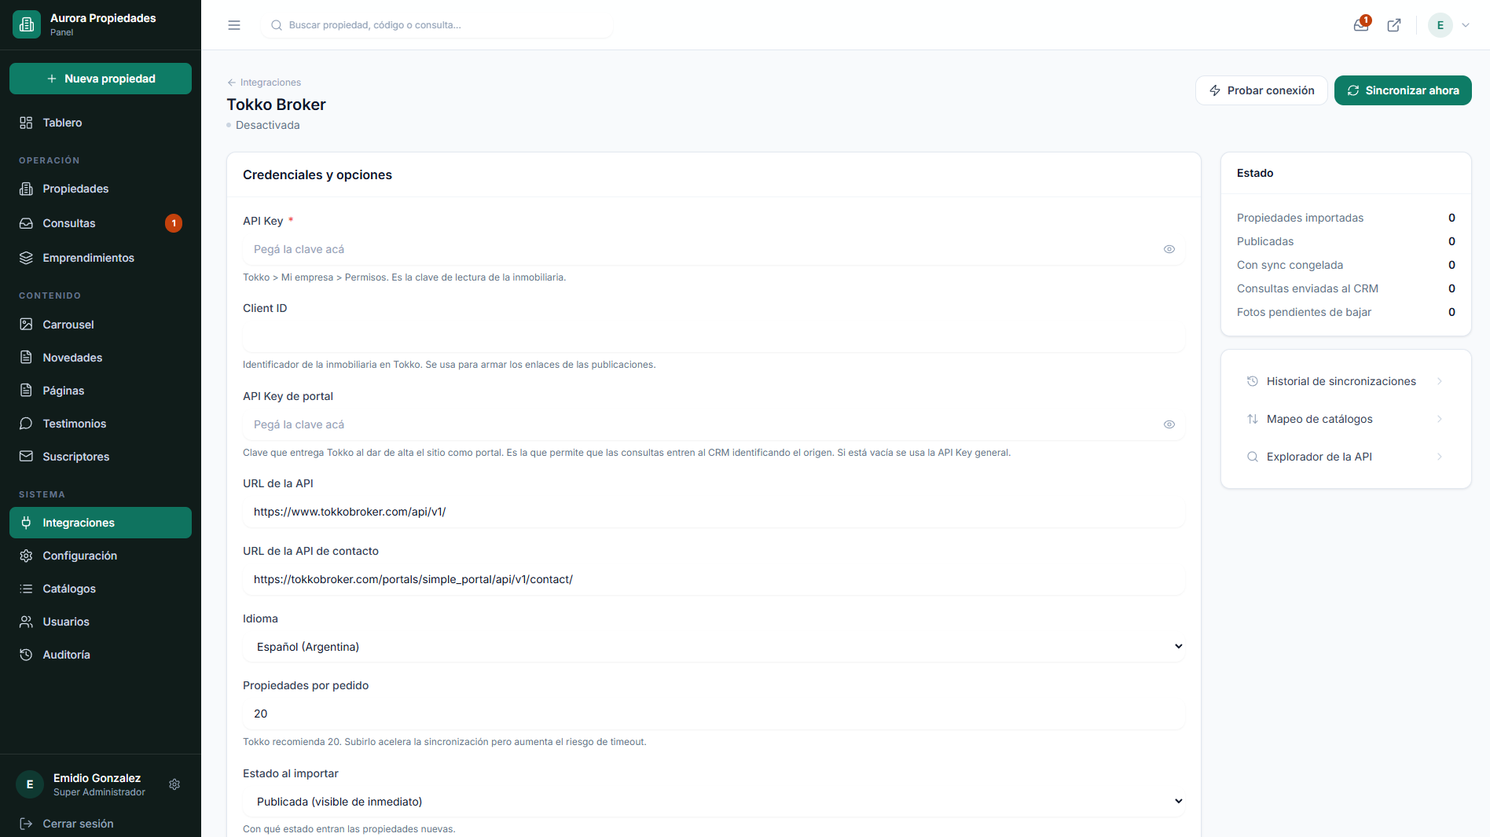Image resolution: width=1490 pixels, height=837 pixels.
Task: Reveal the API Key de portal value
Action: coord(1169,424)
